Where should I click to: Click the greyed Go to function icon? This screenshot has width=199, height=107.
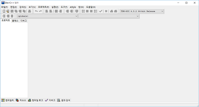pos(56,11)
